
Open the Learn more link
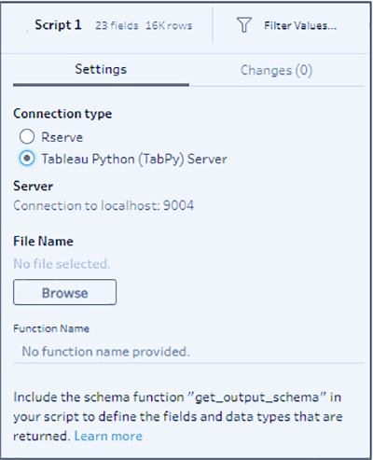click(x=108, y=436)
